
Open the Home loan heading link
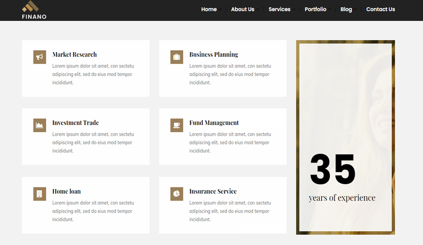pyautogui.click(x=66, y=191)
